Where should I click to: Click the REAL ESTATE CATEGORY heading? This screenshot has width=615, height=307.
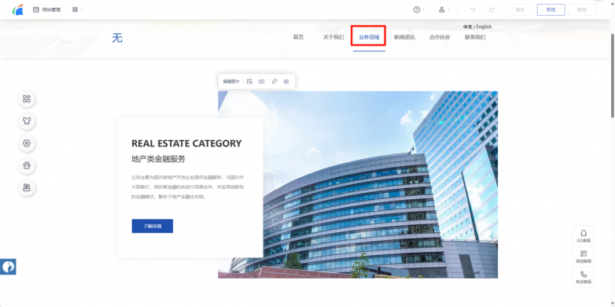coord(186,144)
